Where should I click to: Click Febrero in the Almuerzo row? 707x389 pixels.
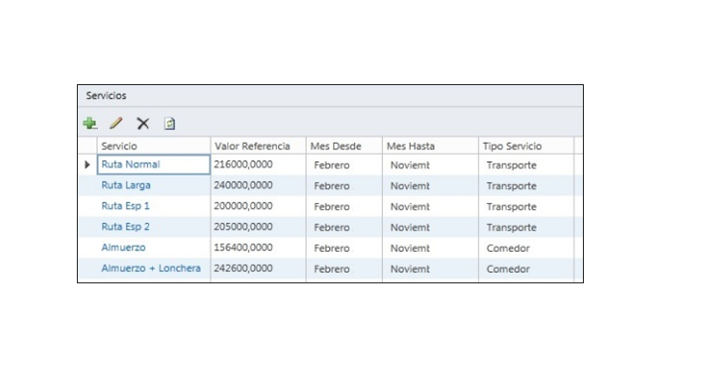[x=332, y=248]
